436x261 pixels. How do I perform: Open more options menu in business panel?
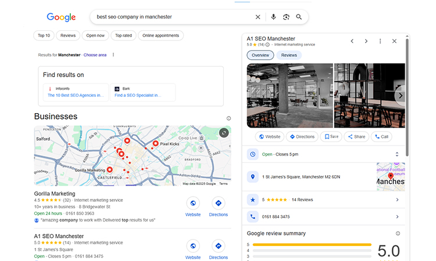coord(380,41)
